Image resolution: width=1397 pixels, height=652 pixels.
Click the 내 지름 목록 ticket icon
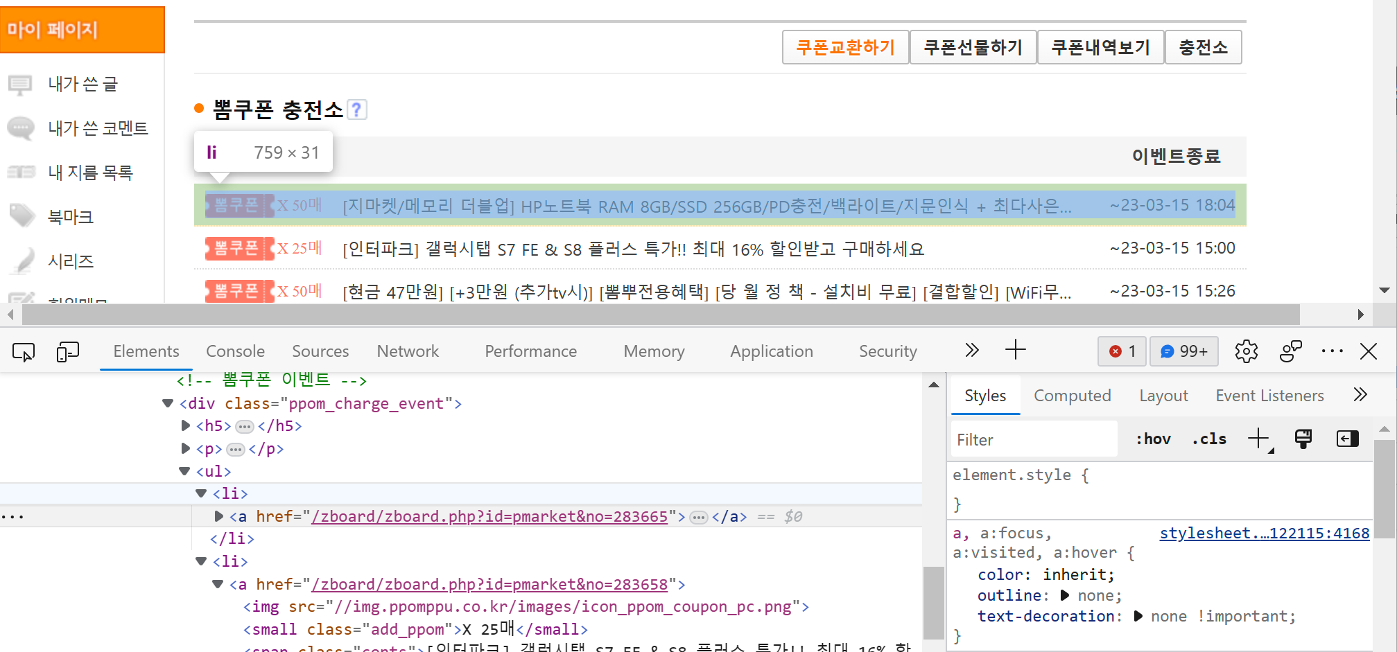coord(21,172)
